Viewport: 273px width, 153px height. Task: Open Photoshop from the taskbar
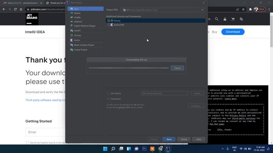[144, 149]
